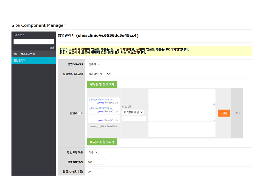
Task: Click the newc_ct_6789cfaacd4bb text
Action: [x=104, y=127]
